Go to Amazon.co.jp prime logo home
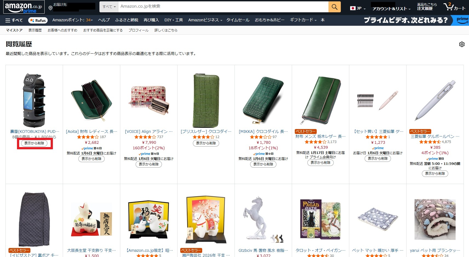469x257 pixels. coord(24,7)
